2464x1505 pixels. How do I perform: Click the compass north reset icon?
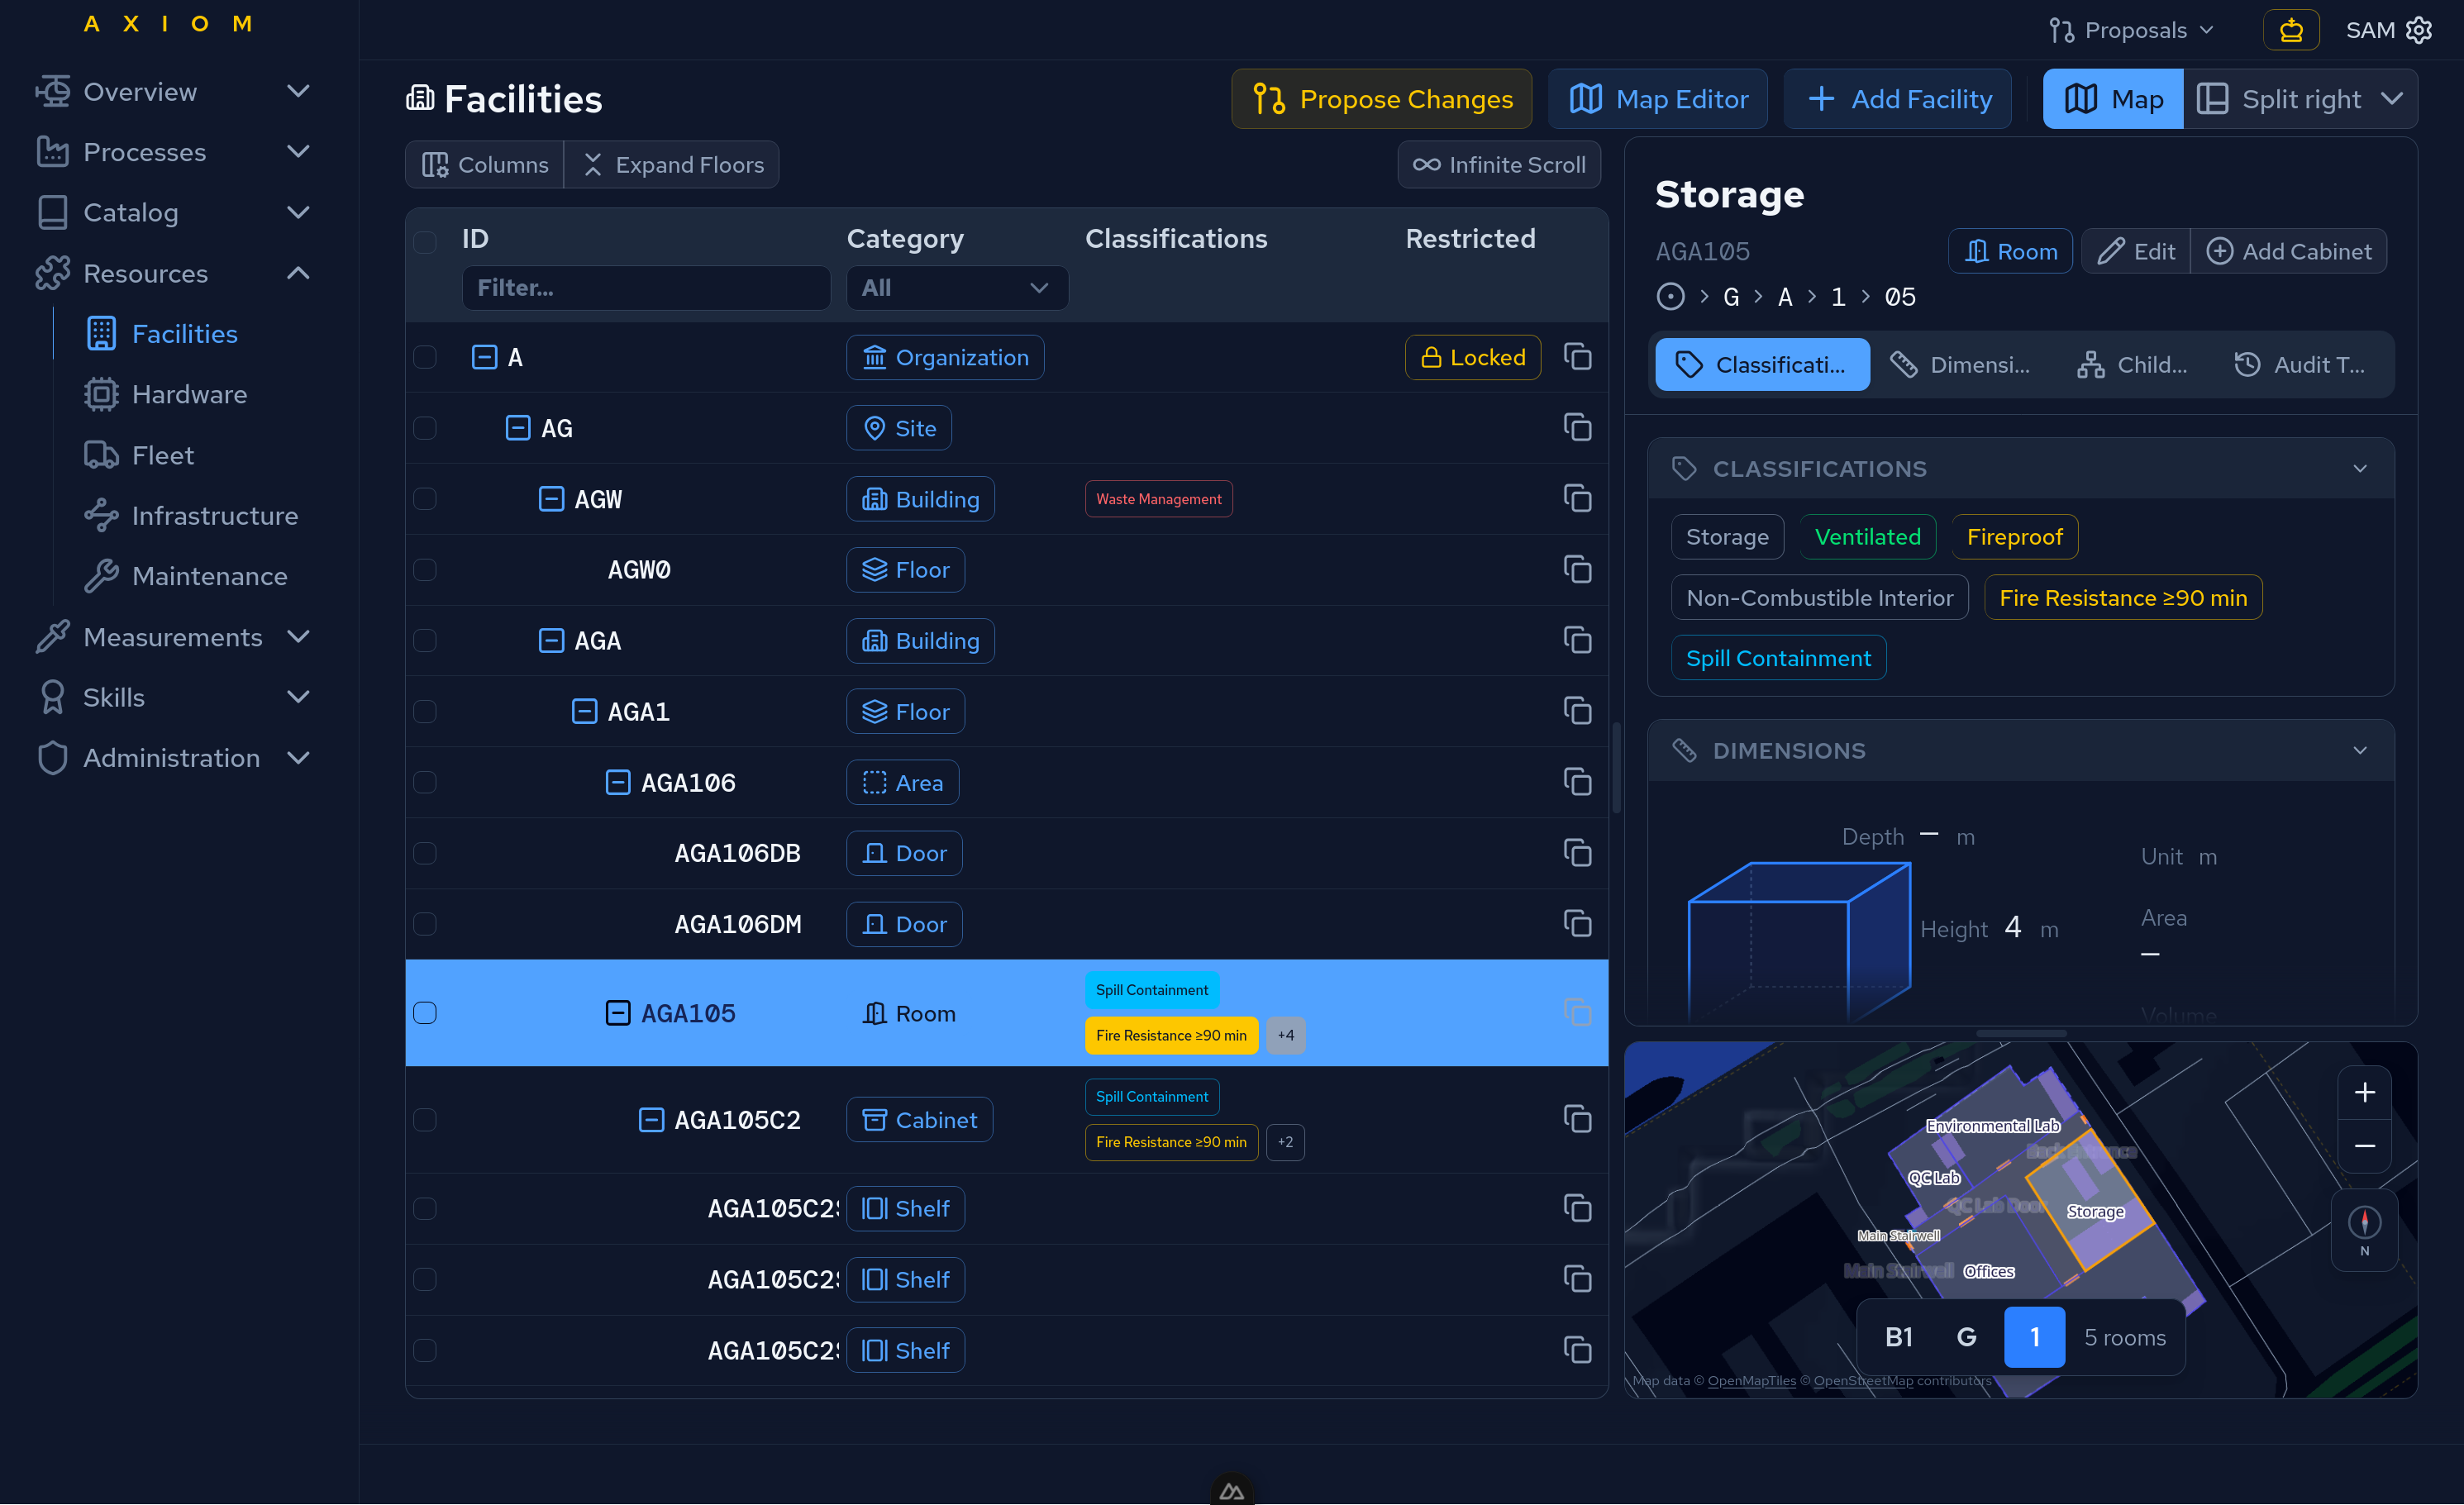click(x=2364, y=1223)
